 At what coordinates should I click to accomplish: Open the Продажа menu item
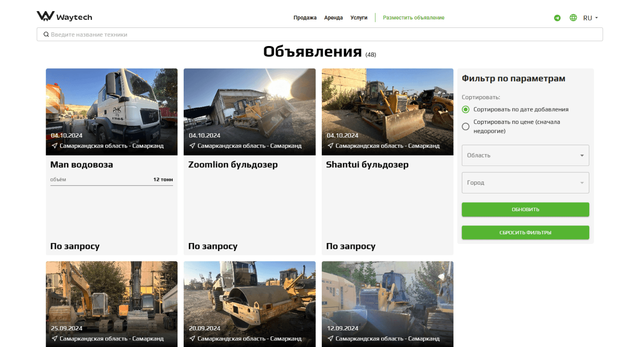coord(305,18)
